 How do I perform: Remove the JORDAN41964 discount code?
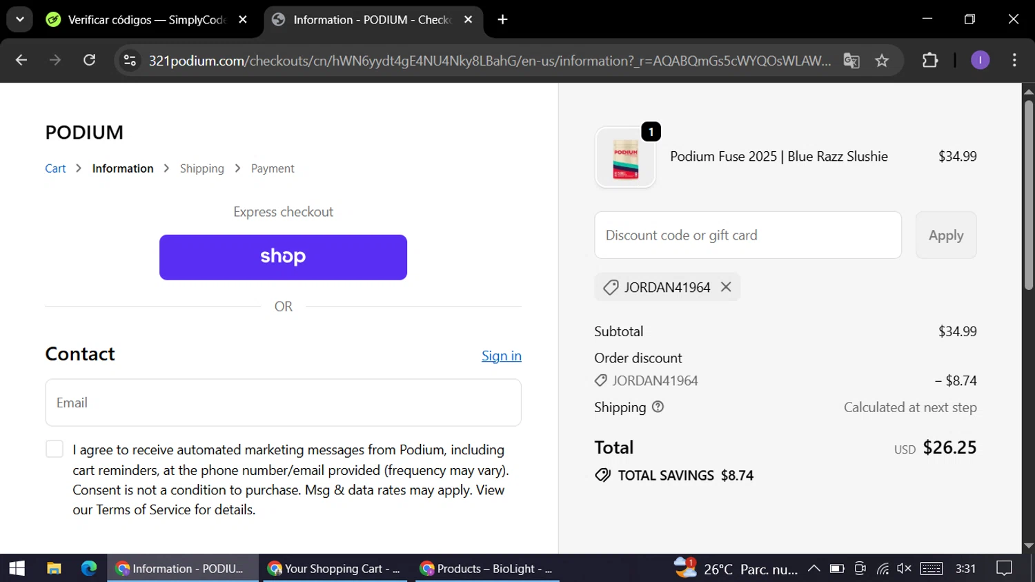click(726, 287)
